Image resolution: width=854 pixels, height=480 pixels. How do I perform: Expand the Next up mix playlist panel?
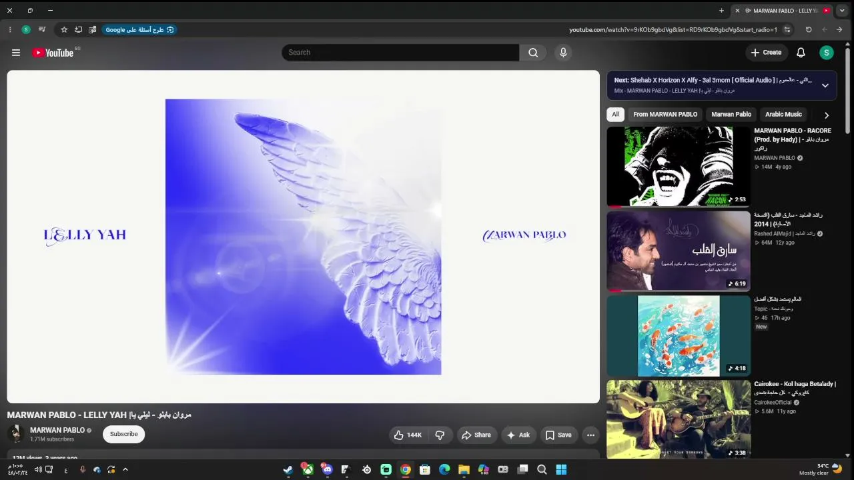pyautogui.click(x=825, y=85)
